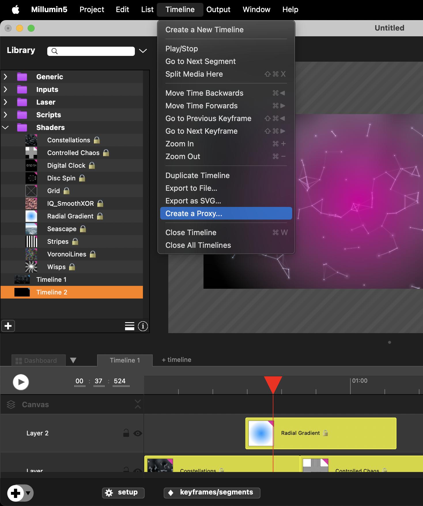Collapse the Canvas layer group
423x506 pixels.
(x=138, y=404)
